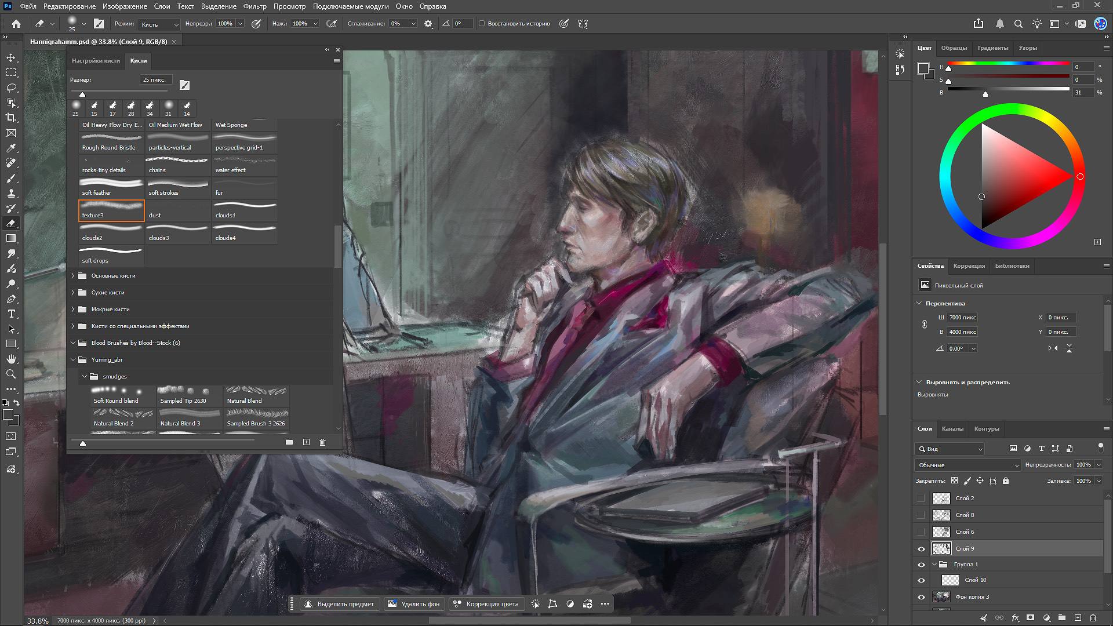Open the Share icon in the top bar

[x=979, y=24]
